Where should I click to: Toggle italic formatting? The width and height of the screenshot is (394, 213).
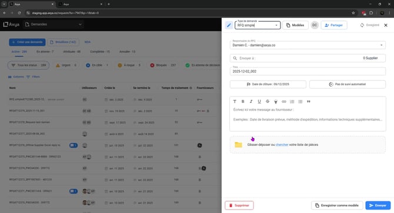251,102
